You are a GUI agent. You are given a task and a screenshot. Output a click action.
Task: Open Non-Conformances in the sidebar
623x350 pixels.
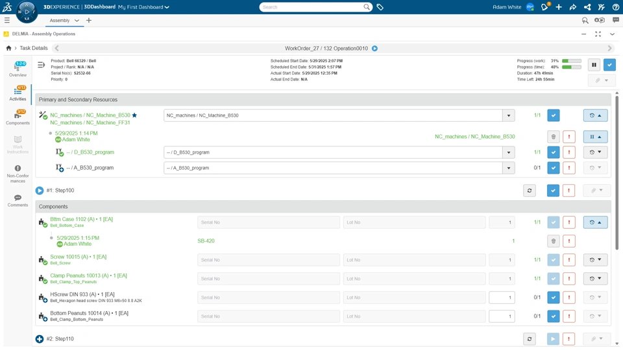point(18,174)
